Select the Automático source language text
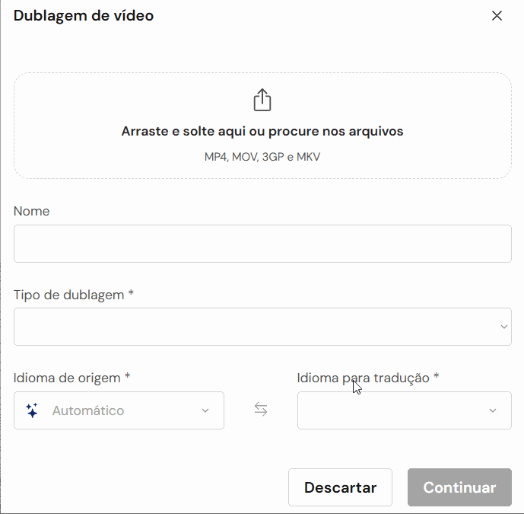Image resolution: width=524 pixels, height=514 pixels. (88, 410)
